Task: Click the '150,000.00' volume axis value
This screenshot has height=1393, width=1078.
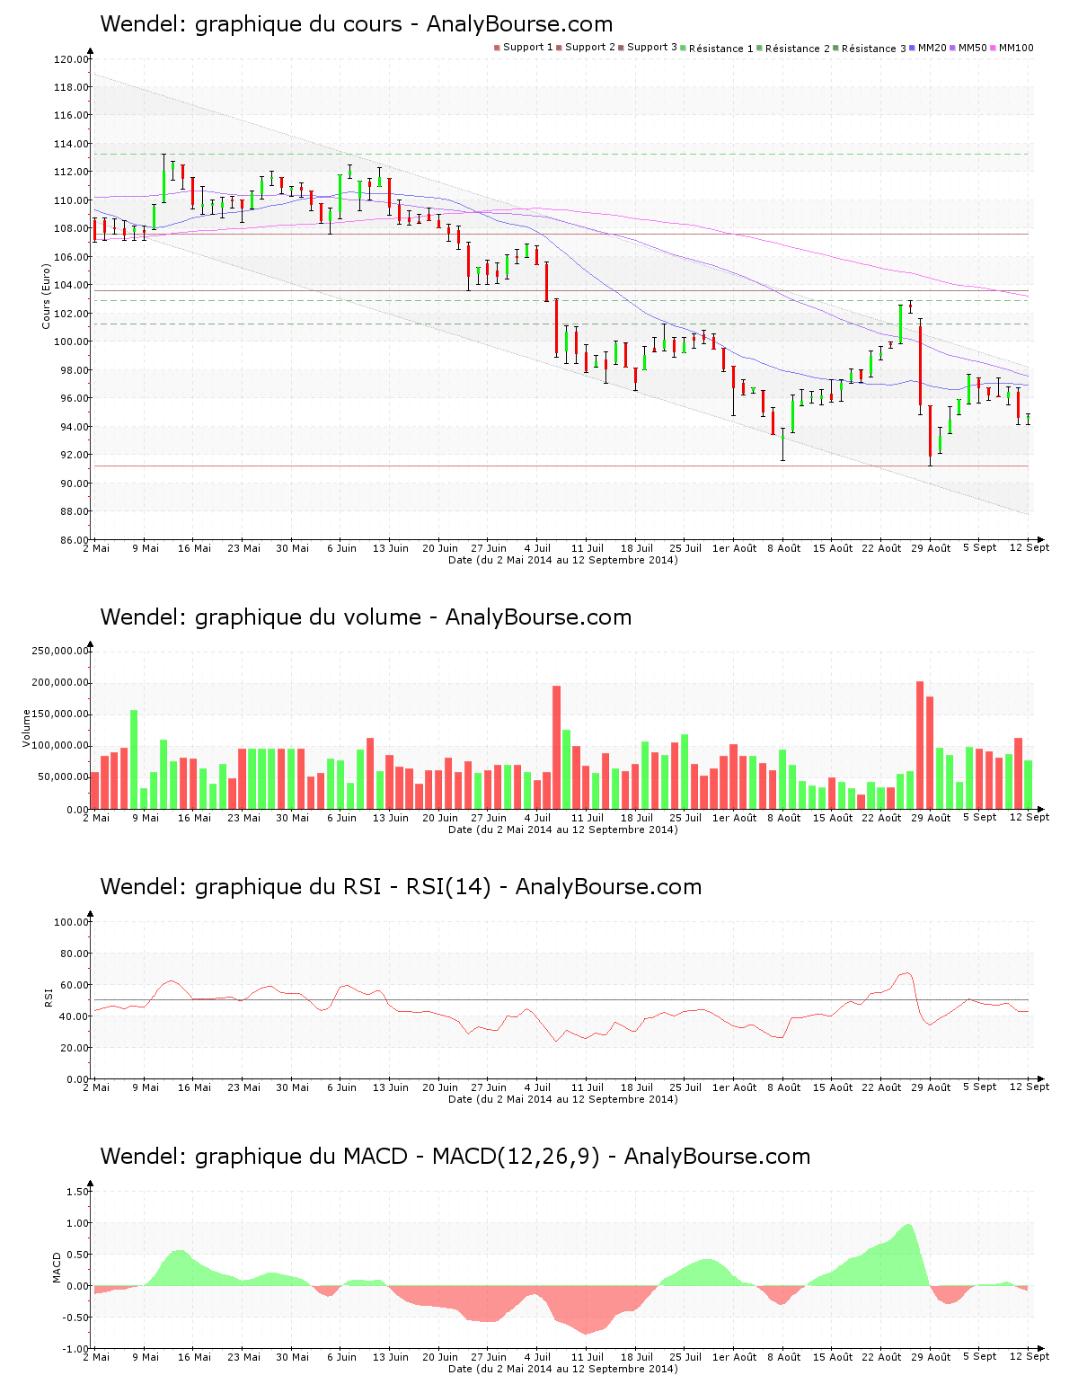Action: tap(60, 714)
